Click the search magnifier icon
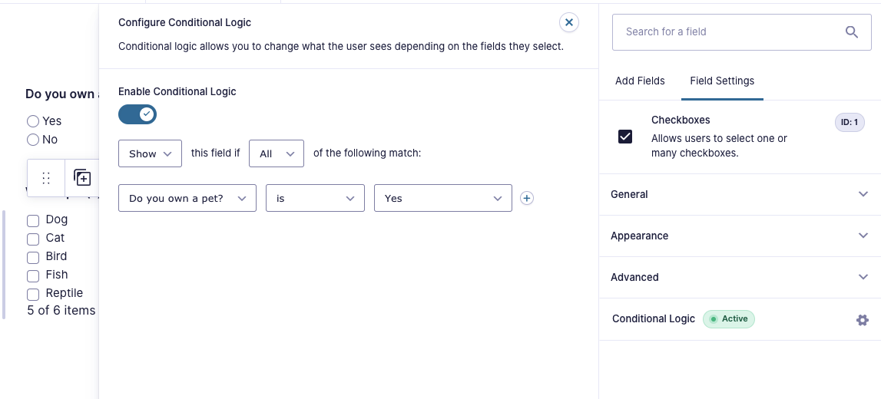 click(852, 32)
